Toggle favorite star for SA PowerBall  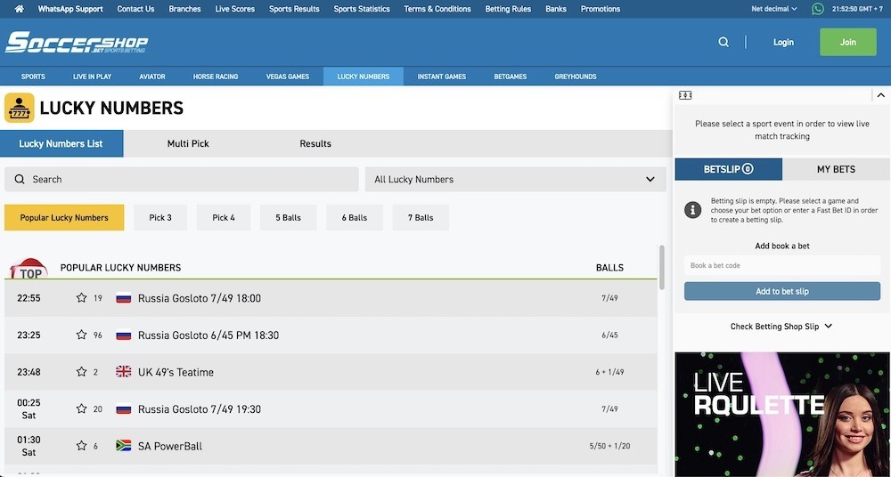pyautogui.click(x=82, y=446)
